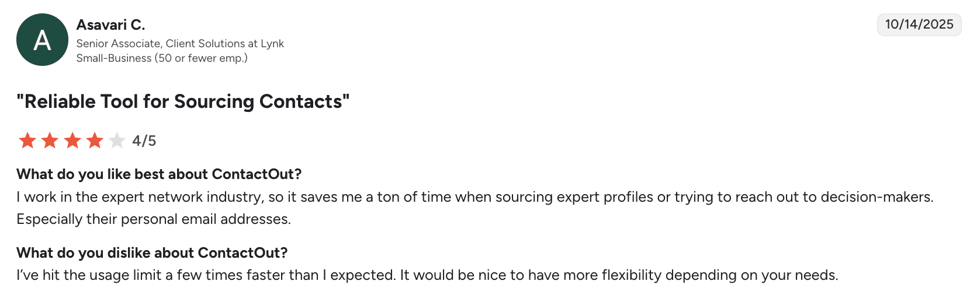
Task: Click the green 'A' profile avatar
Action: point(42,40)
